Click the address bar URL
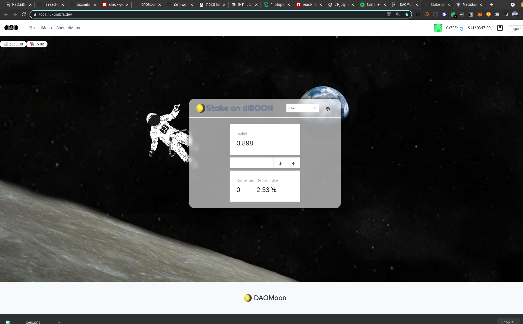This screenshot has height=324, width=523. (x=55, y=14)
